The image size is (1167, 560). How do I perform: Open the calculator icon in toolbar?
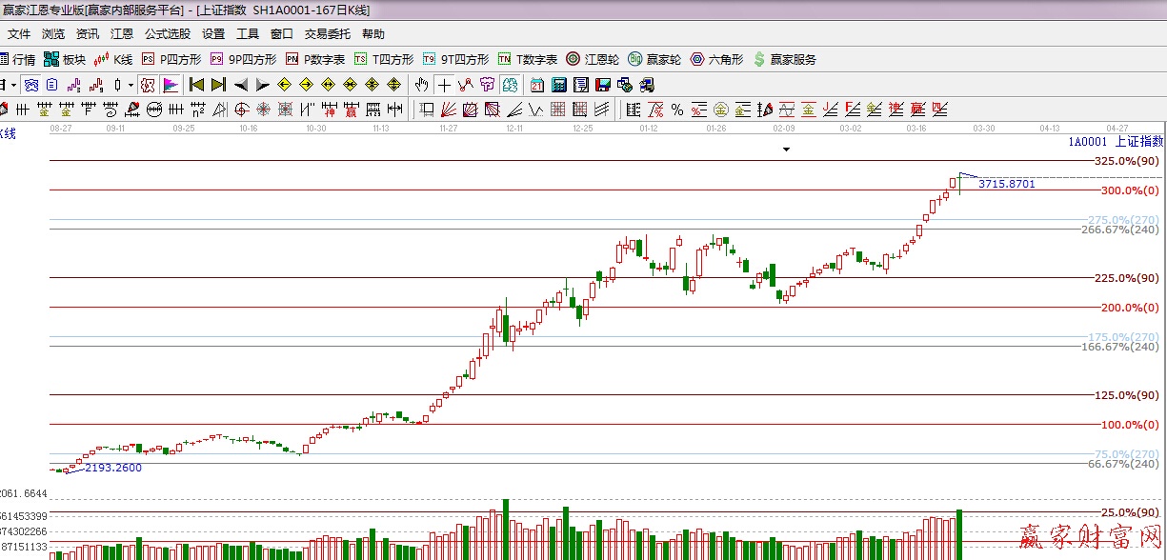pos(558,84)
